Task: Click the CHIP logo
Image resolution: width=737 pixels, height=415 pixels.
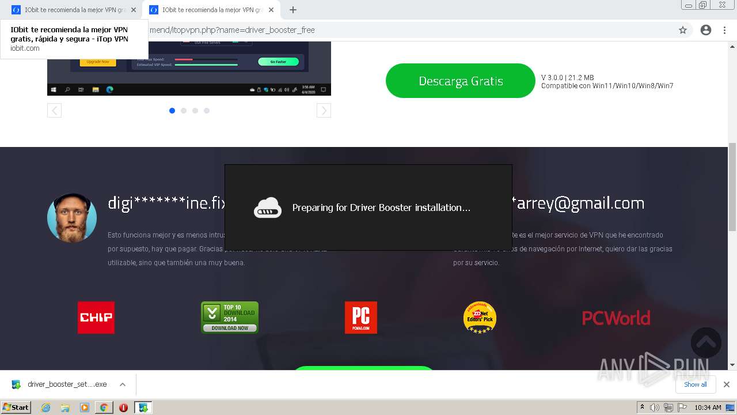Action: pos(96,318)
